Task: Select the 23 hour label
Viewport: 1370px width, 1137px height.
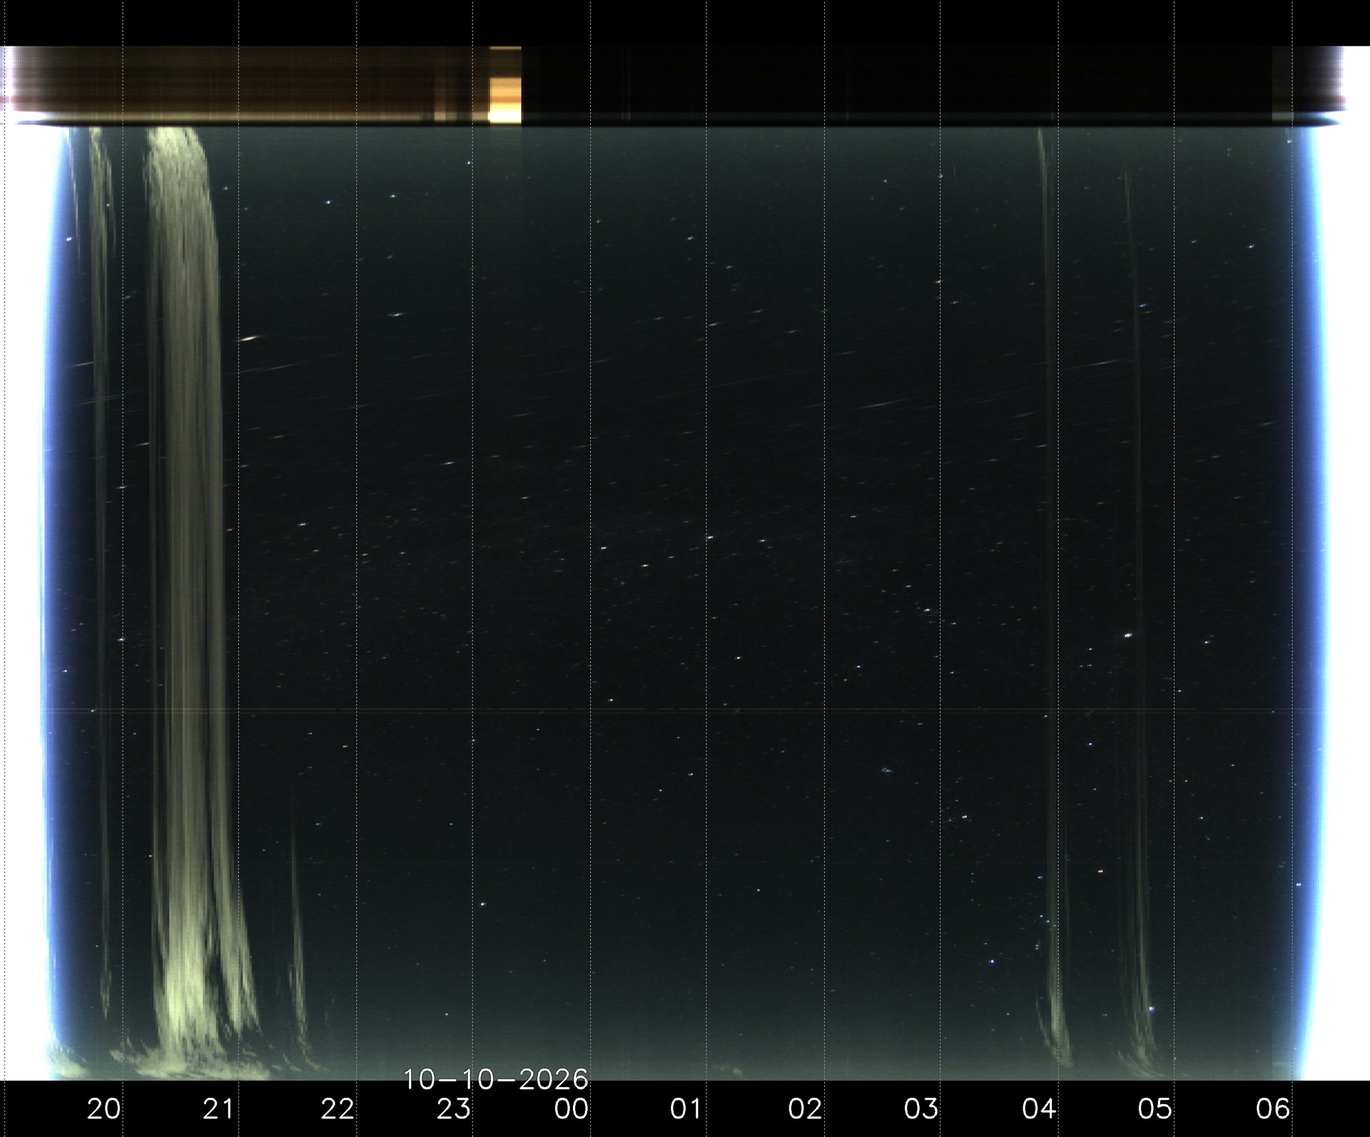Action: (x=454, y=1109)
